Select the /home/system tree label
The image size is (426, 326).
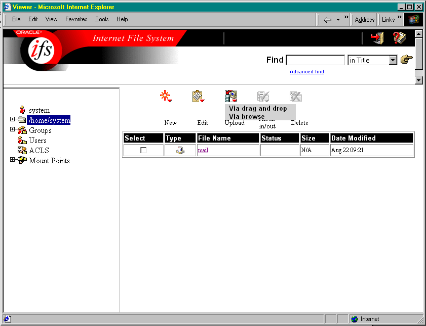coord(49,120)
